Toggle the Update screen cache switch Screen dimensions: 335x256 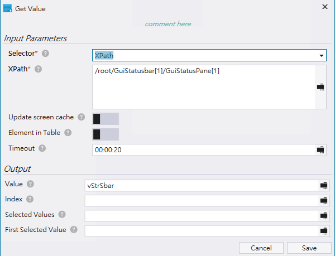[x=105, y=118]
